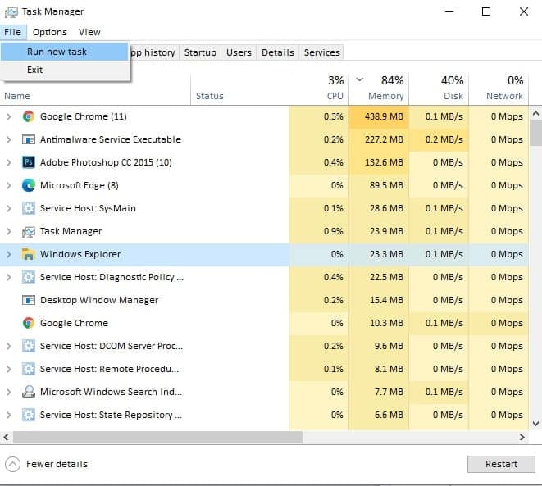Choose Exit from the File menu
This screenshot has height=486, width=542.
64,70
